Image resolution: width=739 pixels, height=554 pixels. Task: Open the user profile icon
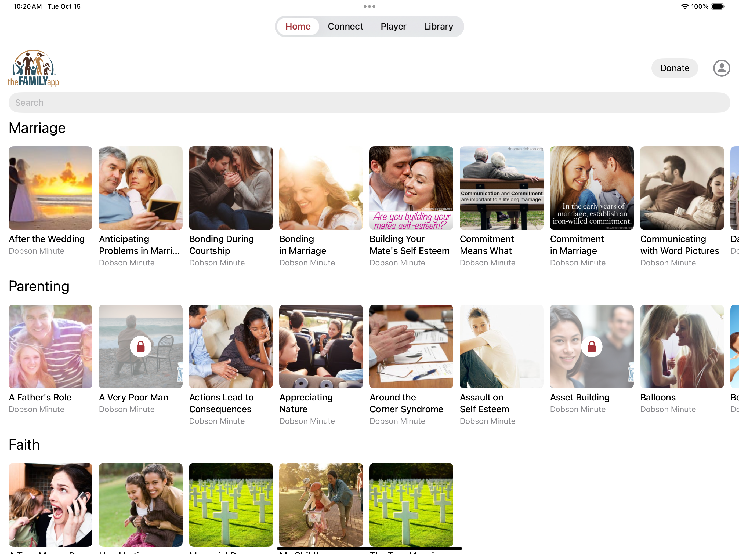[x=721, y=68]
